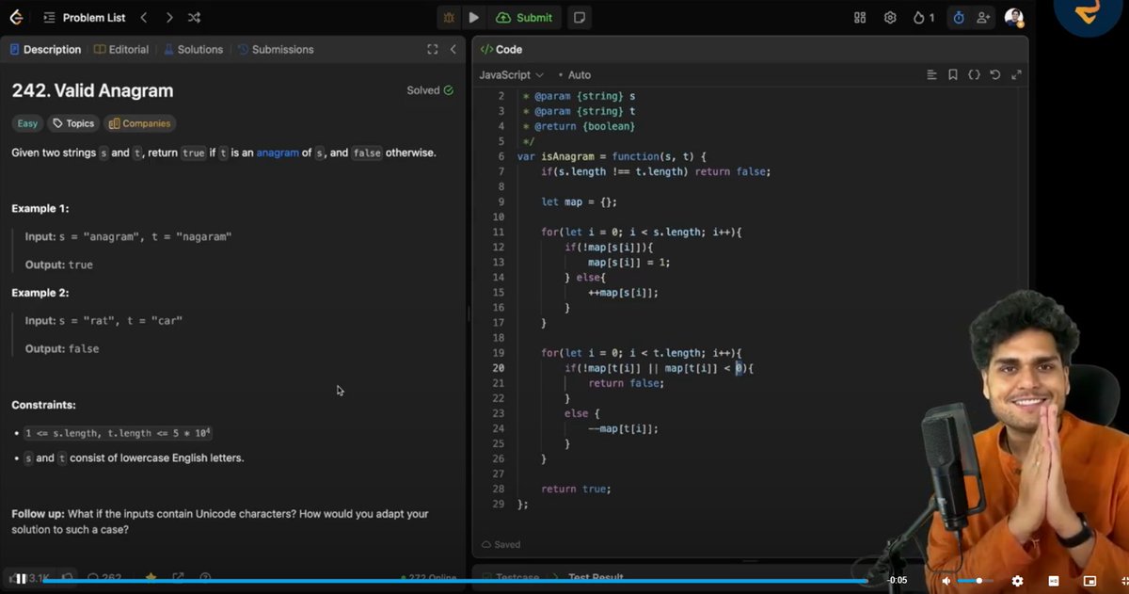1129x594 pixels.
Task: Format the code with align icon
Action: [x=931, y=74]
